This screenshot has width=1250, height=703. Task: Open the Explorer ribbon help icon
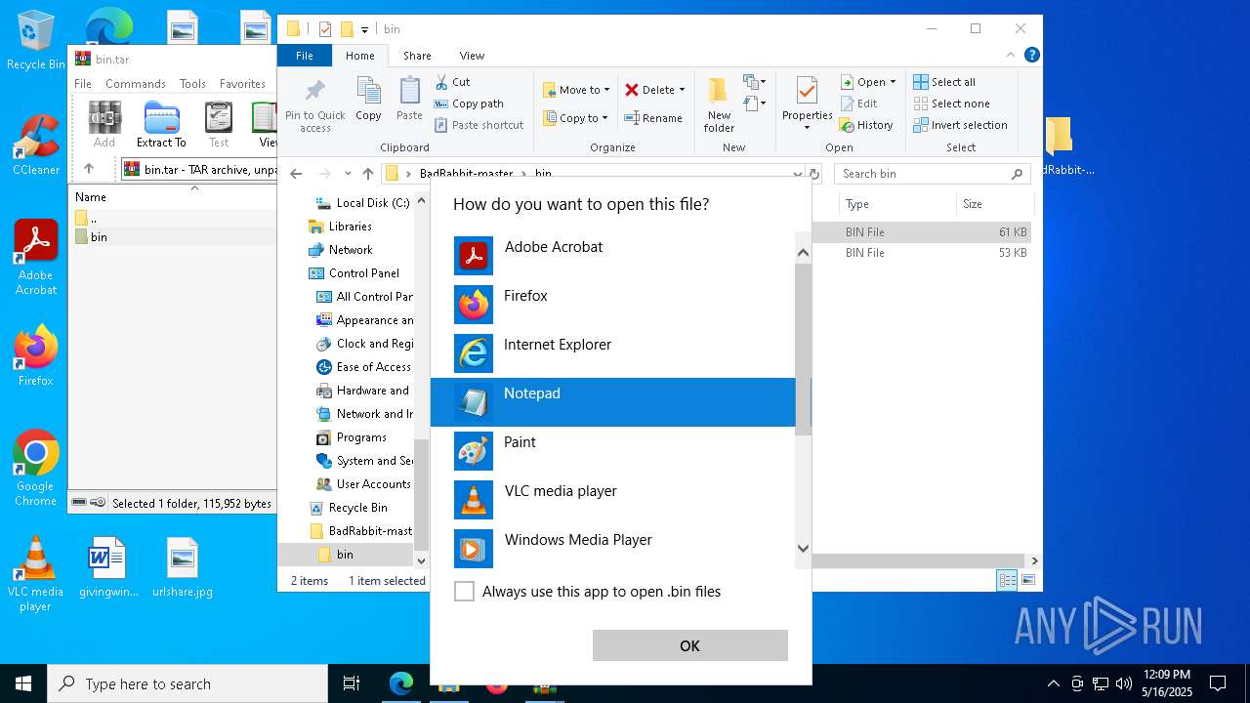[1031, 56]
